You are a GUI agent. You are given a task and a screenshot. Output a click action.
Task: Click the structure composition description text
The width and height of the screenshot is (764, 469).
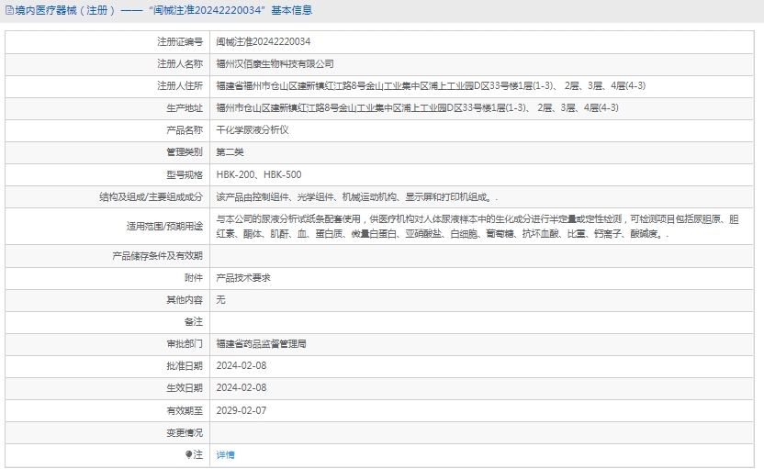click(357, 196)
